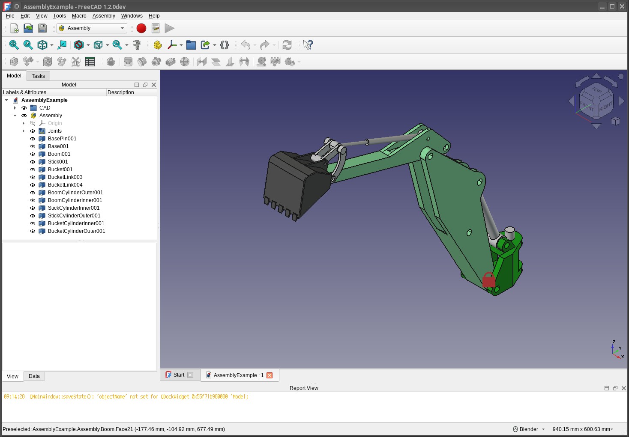This screenshot has height=437, width=629.
Task: Click the What's This help cursor icon
Action: click(308, 45)
